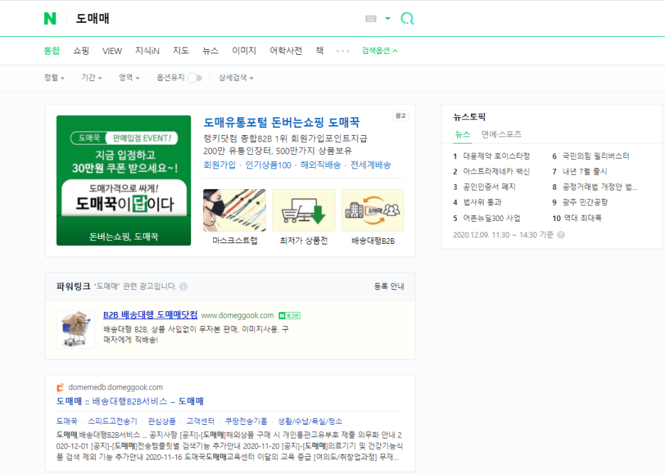The width and height of the screenshot is (665, 474).
Task: Click the 광고 badge
Action: click(x=401, y=115)
